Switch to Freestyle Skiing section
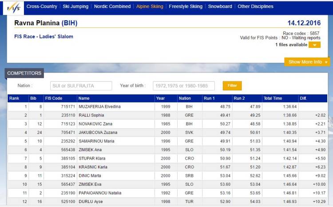 186,7
